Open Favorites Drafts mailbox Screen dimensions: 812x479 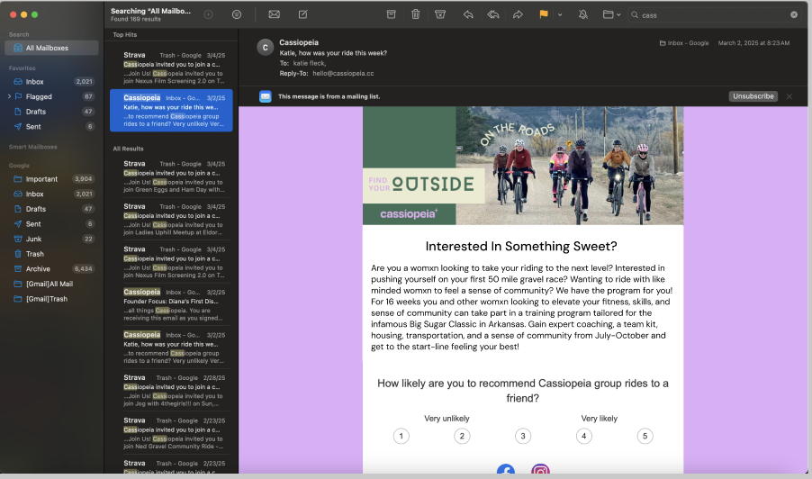pos(51,112)
